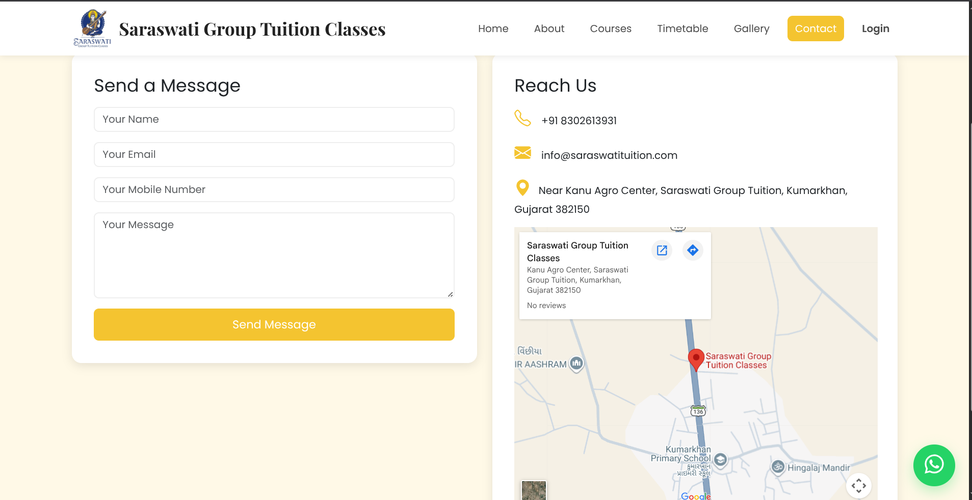Toggle map camera controls button
This screenshot has width=972, height=500.
858,485
